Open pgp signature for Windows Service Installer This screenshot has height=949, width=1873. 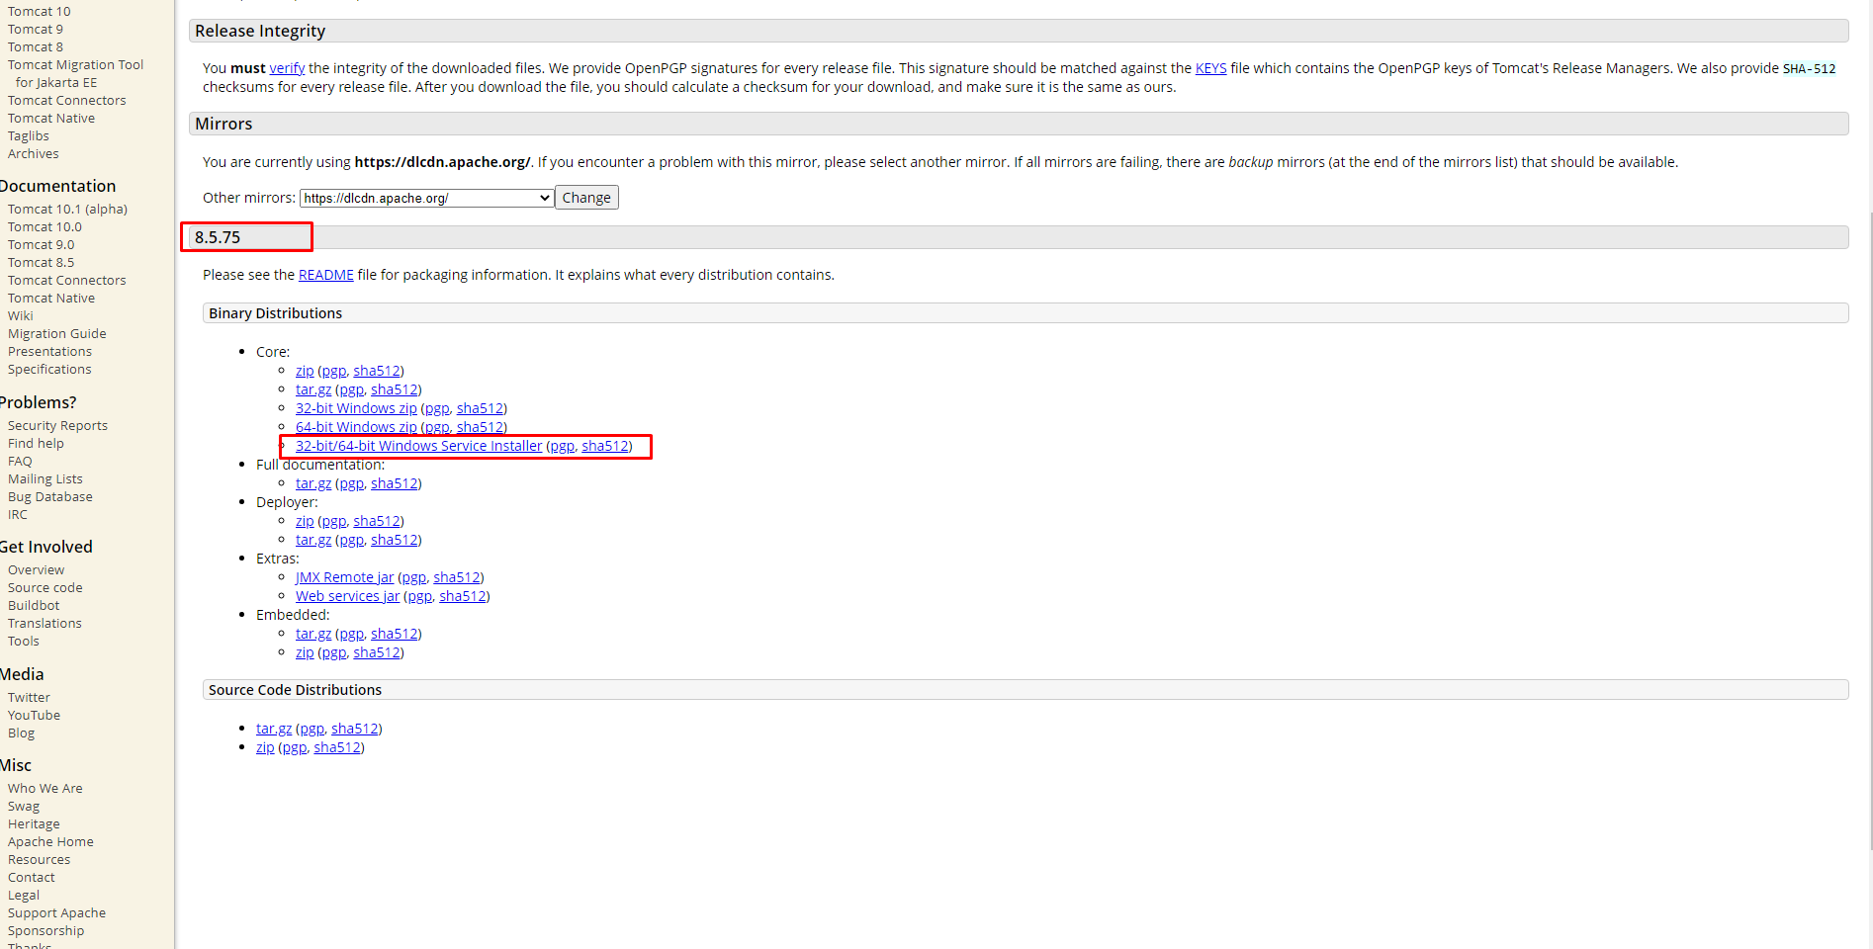coord(562,446)
